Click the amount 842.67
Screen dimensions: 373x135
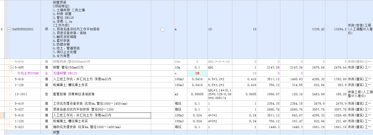297,115
